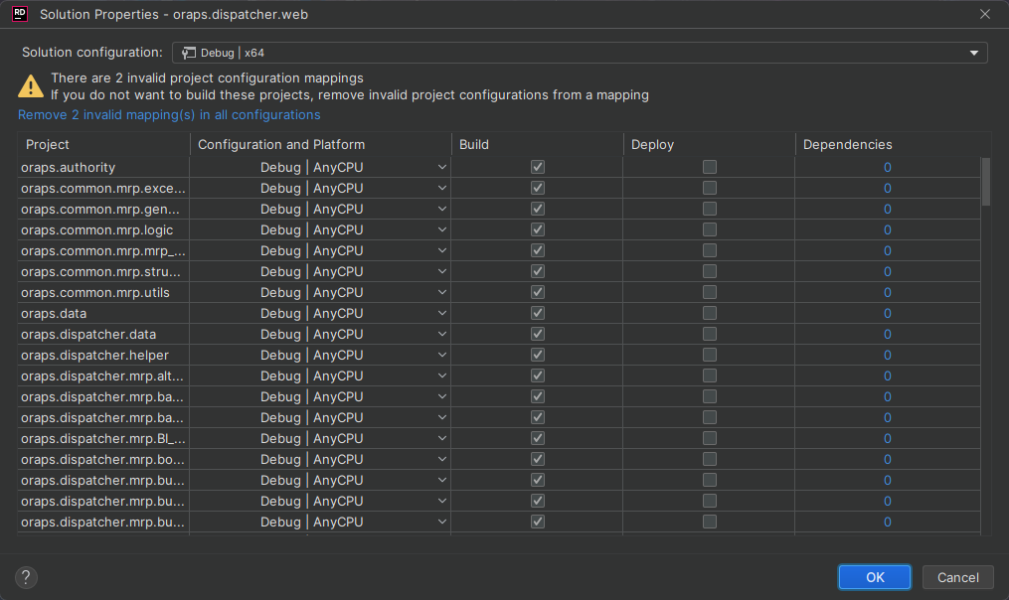1009x600 pixels.
Task: Click Remove 2 invalid mapping(s) link
Action: point(169,115)
